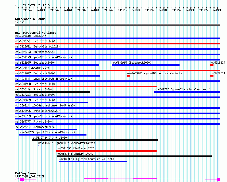Open dgv28e214 (1000GenomesConsortiumPhase3) label
The width and height of the screenshot is (227, 182).
tap(45, 105)
